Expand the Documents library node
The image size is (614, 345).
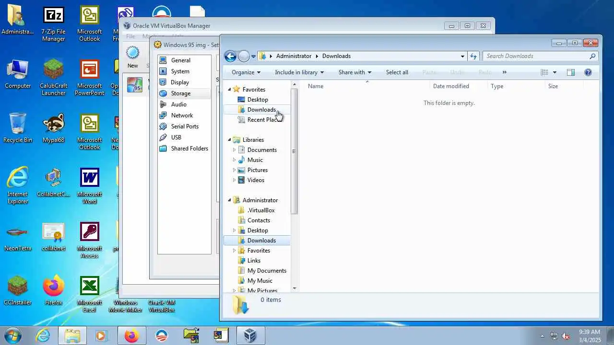234,149
